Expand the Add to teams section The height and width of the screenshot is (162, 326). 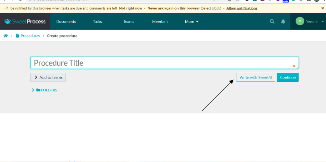click(48, 77)
